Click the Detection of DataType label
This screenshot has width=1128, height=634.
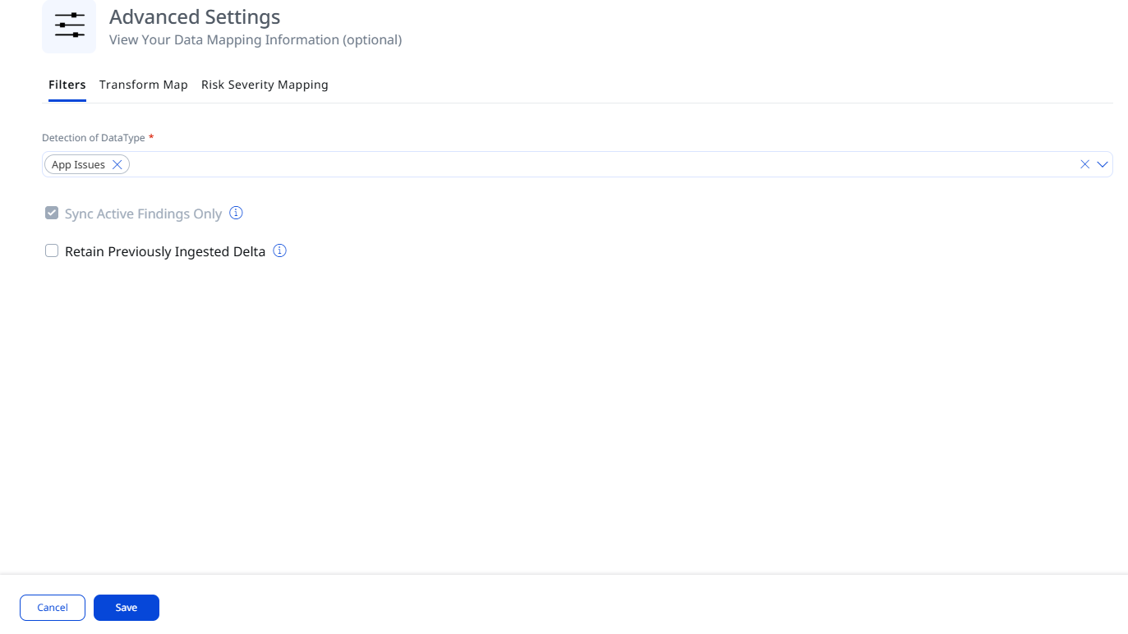point(94,138)
